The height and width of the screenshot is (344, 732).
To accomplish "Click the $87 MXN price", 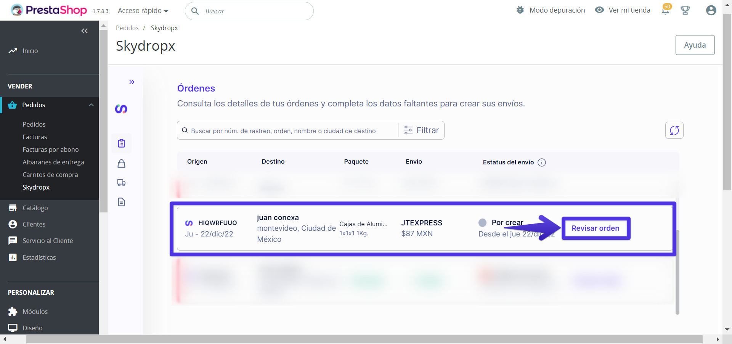I will tap(417, 233).
